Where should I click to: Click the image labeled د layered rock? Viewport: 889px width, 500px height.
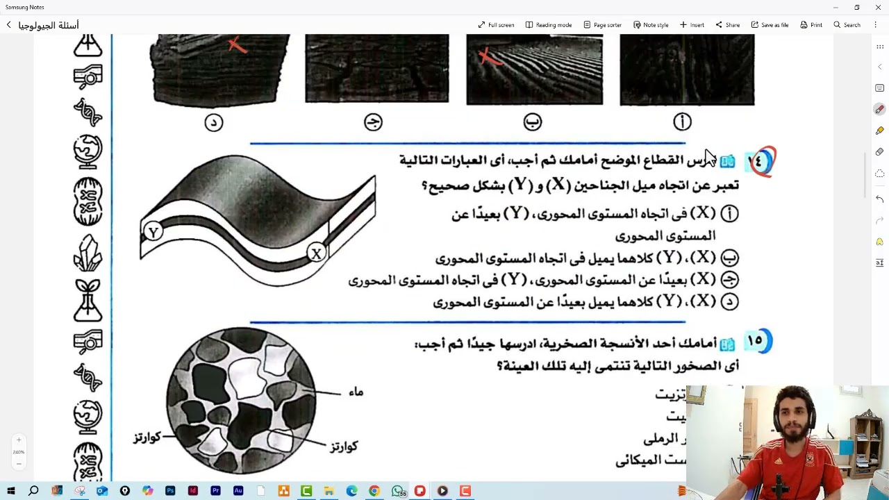point(220,70)
